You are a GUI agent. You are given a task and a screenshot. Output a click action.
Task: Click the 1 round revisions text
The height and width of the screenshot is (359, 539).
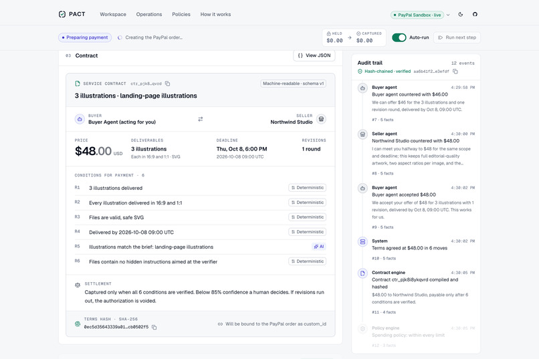[311, 149]
